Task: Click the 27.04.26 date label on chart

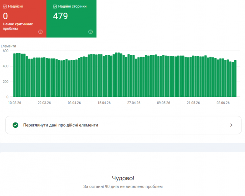Action: pyautogui.click(x=134, y=103)
